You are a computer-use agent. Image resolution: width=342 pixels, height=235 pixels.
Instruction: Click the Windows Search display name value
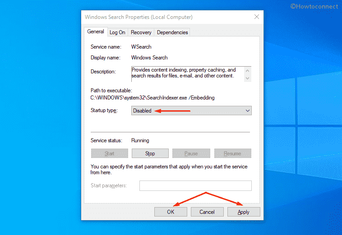pyautogui.click(x=149, y=58)
